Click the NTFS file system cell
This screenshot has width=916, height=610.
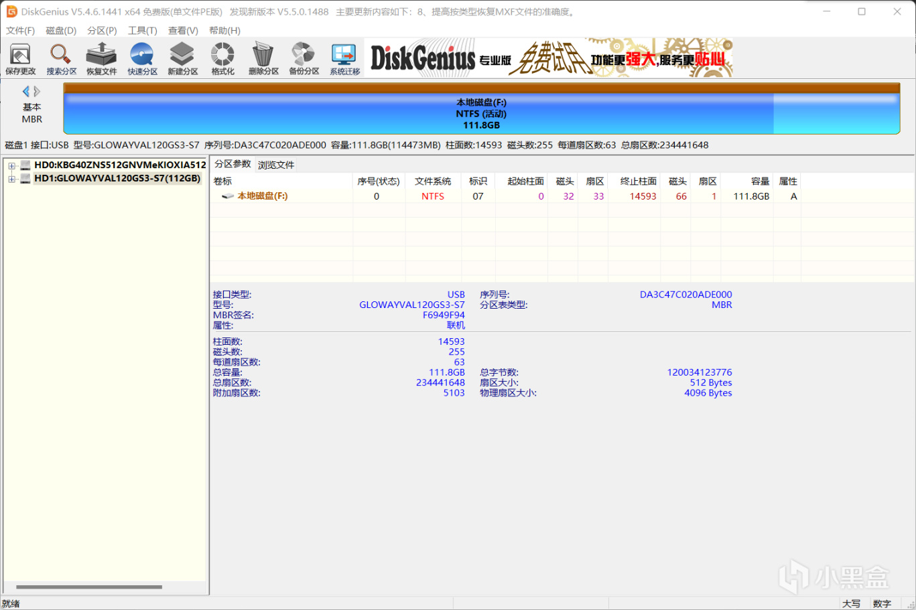(433, 196)
